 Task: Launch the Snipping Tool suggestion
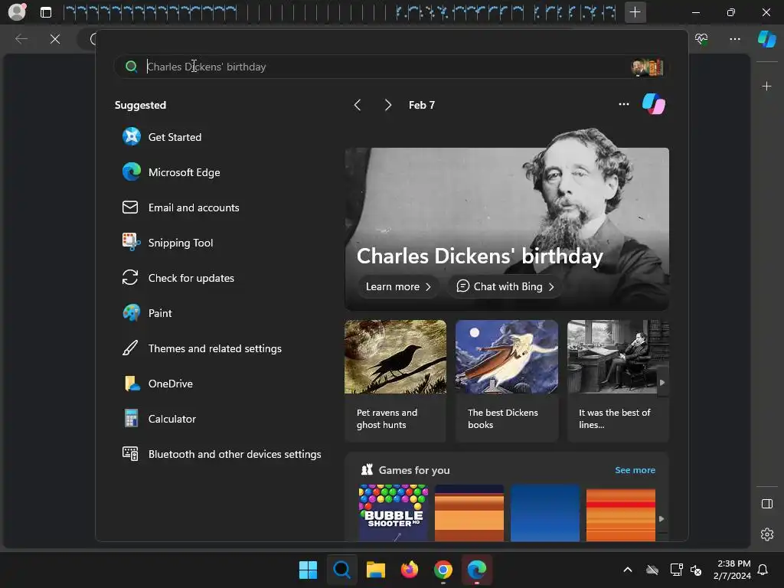pos(168,243)
